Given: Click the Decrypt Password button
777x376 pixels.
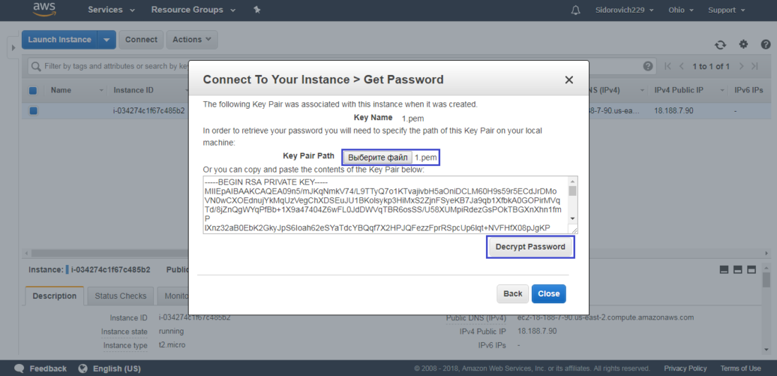Looking at the screenshot, I should [x=530, y=247].
